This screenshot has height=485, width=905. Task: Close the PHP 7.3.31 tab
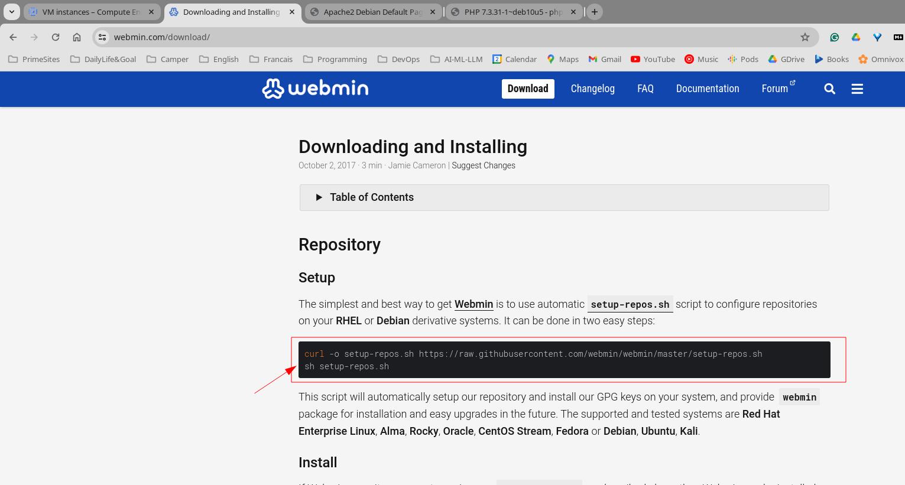[573, 12]
